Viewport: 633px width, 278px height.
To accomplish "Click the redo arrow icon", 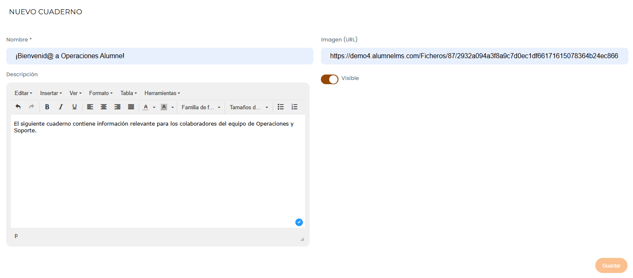I will (x=31, y=107).
